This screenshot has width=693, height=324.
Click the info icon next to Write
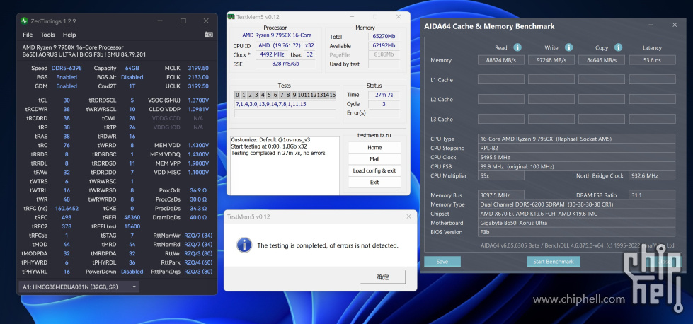(x=568, y=47)
